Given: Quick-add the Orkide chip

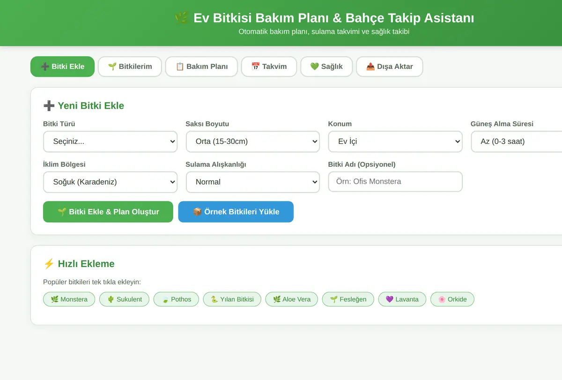Looking at the screenshot, I should coord(452,299).
